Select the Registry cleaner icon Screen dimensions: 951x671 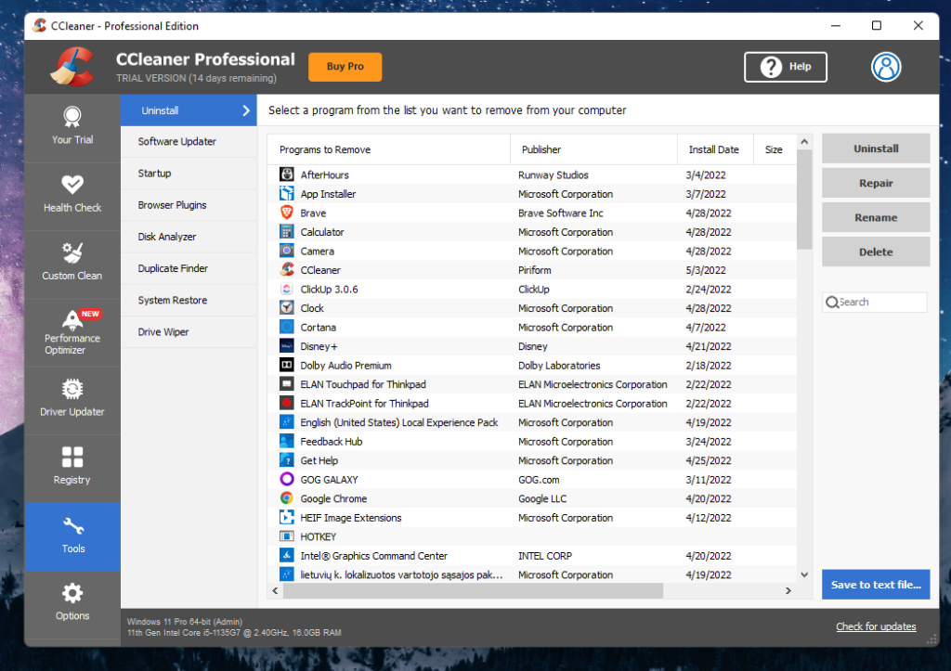pos(72,458)
